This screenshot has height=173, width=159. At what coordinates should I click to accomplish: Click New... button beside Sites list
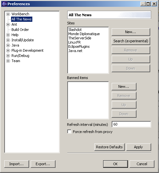[131, 32]
